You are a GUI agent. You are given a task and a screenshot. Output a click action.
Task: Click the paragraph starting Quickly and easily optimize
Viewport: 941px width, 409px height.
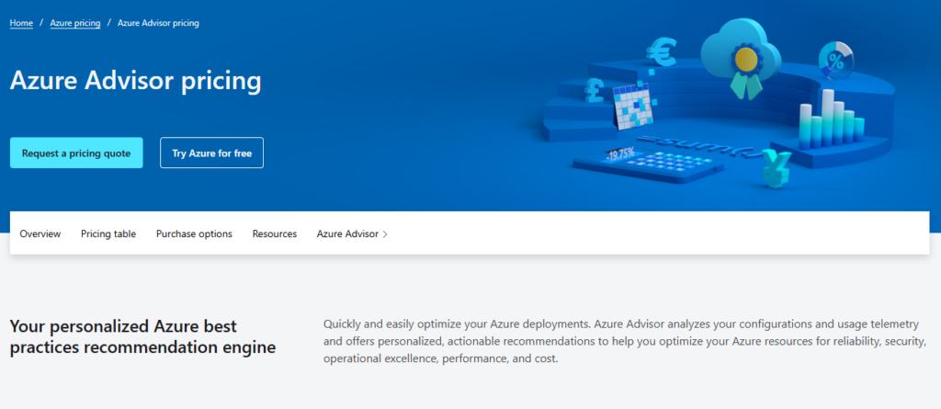(625, 342)
